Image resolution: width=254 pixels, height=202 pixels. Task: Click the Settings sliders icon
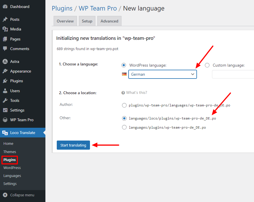(5, 110)
